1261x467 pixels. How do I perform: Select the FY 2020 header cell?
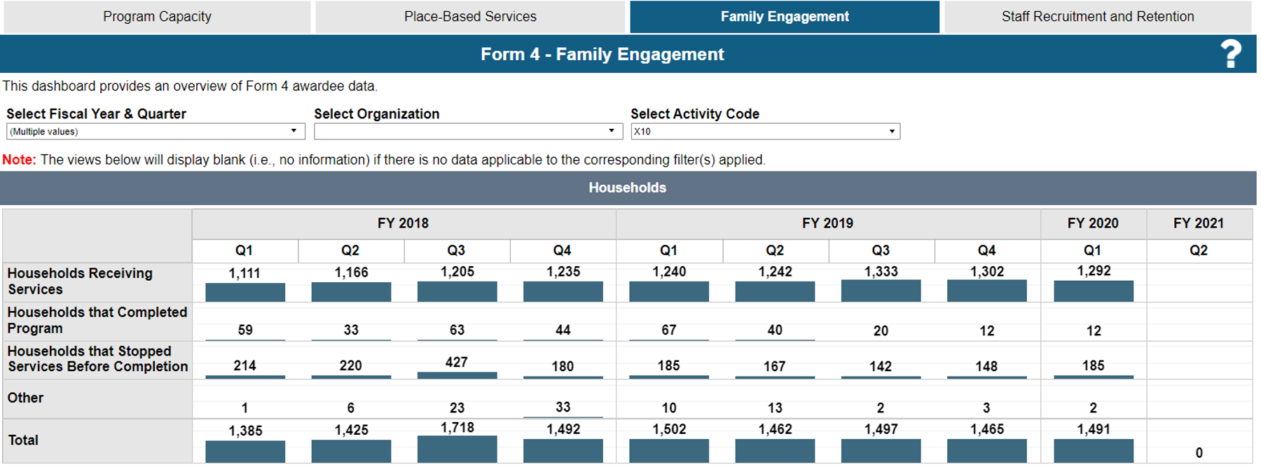[x=1093, y=223]
